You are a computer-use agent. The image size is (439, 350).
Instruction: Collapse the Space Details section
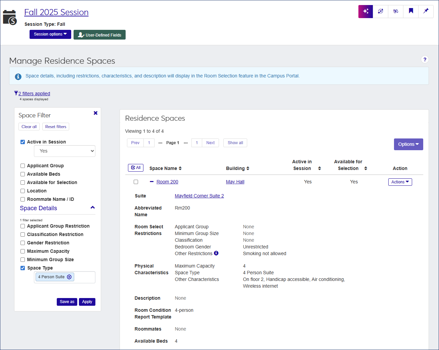(x=92, y=208)
